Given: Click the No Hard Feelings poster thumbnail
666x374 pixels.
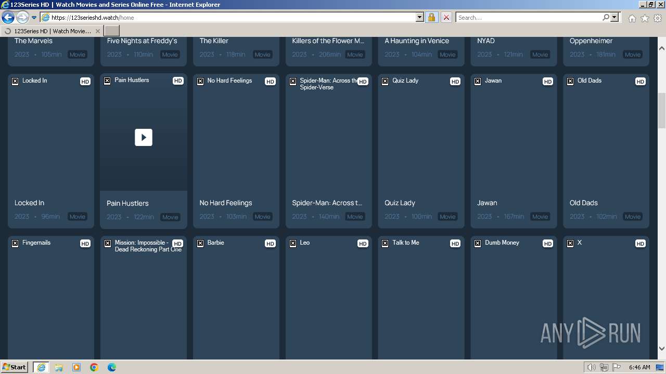Looking at the screenshot, I should [x=236, y=132].
